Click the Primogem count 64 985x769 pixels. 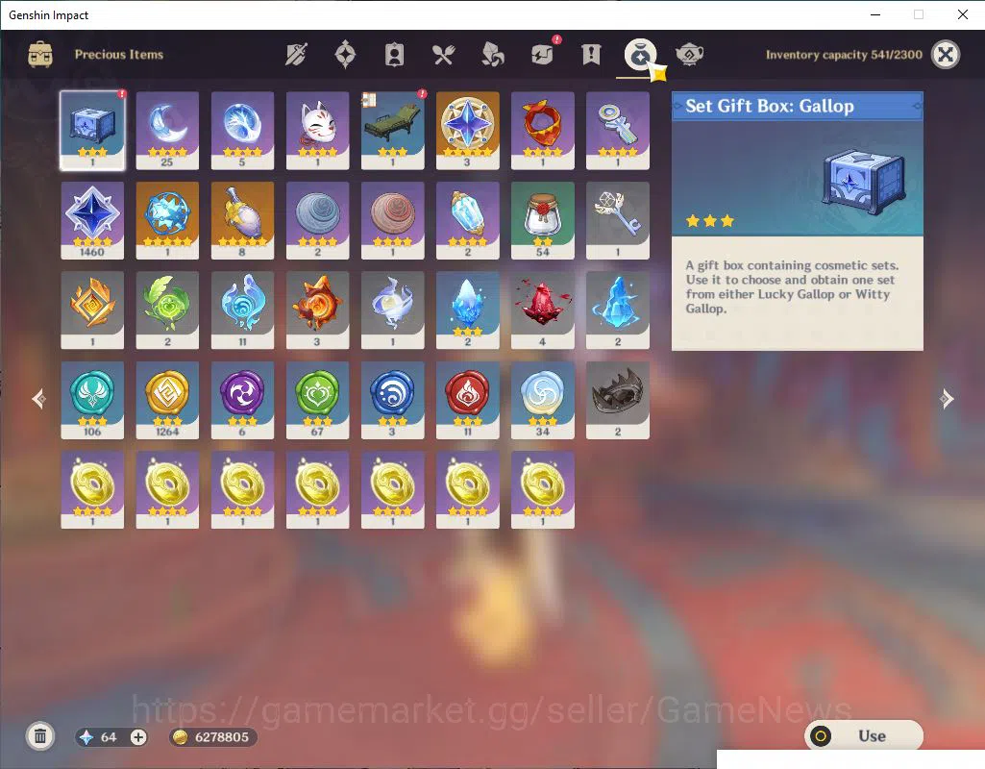point(108,737)
